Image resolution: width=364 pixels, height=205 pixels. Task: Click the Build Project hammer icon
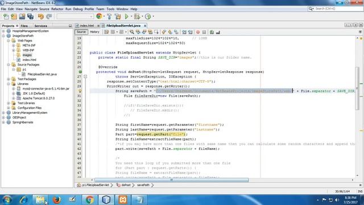coord(109,17)
